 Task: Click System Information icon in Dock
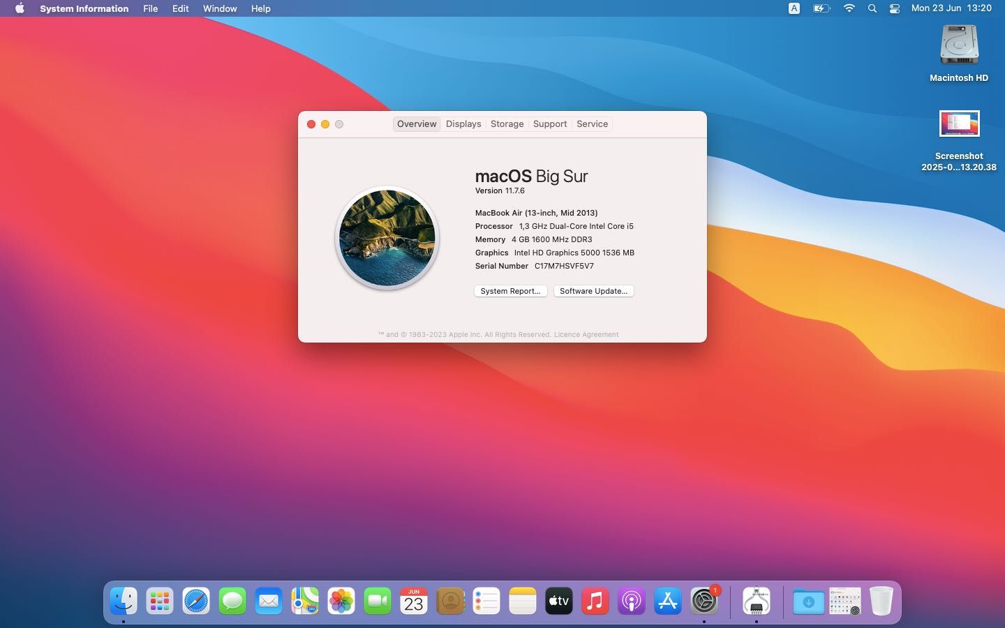coord(757,601)
